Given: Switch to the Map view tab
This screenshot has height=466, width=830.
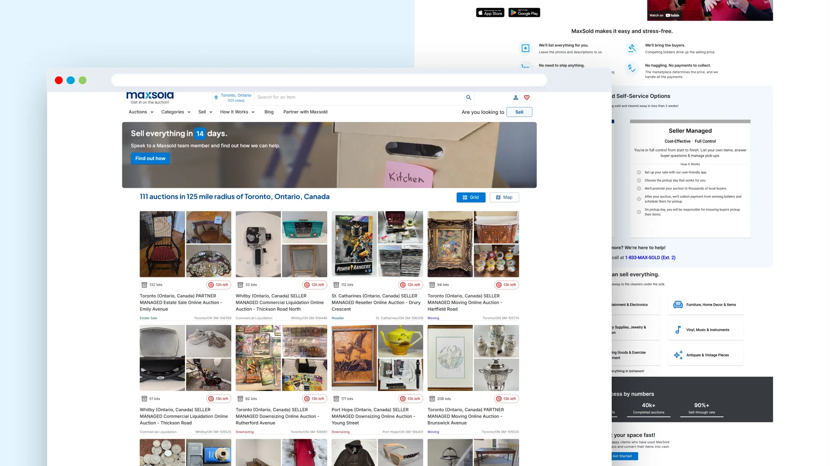Looking at the screenshot, I should pos(504,198).
